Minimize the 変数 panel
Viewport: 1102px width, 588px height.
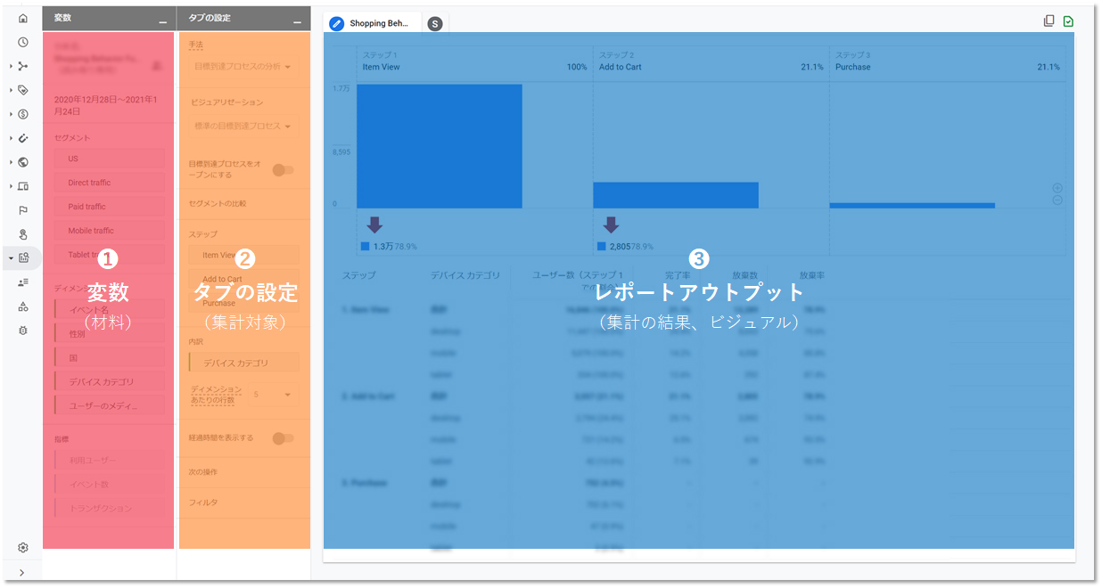(x=162, y=20)
